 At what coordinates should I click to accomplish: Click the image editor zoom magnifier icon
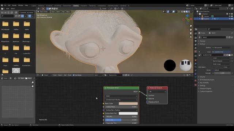click(x=33, y=83)
